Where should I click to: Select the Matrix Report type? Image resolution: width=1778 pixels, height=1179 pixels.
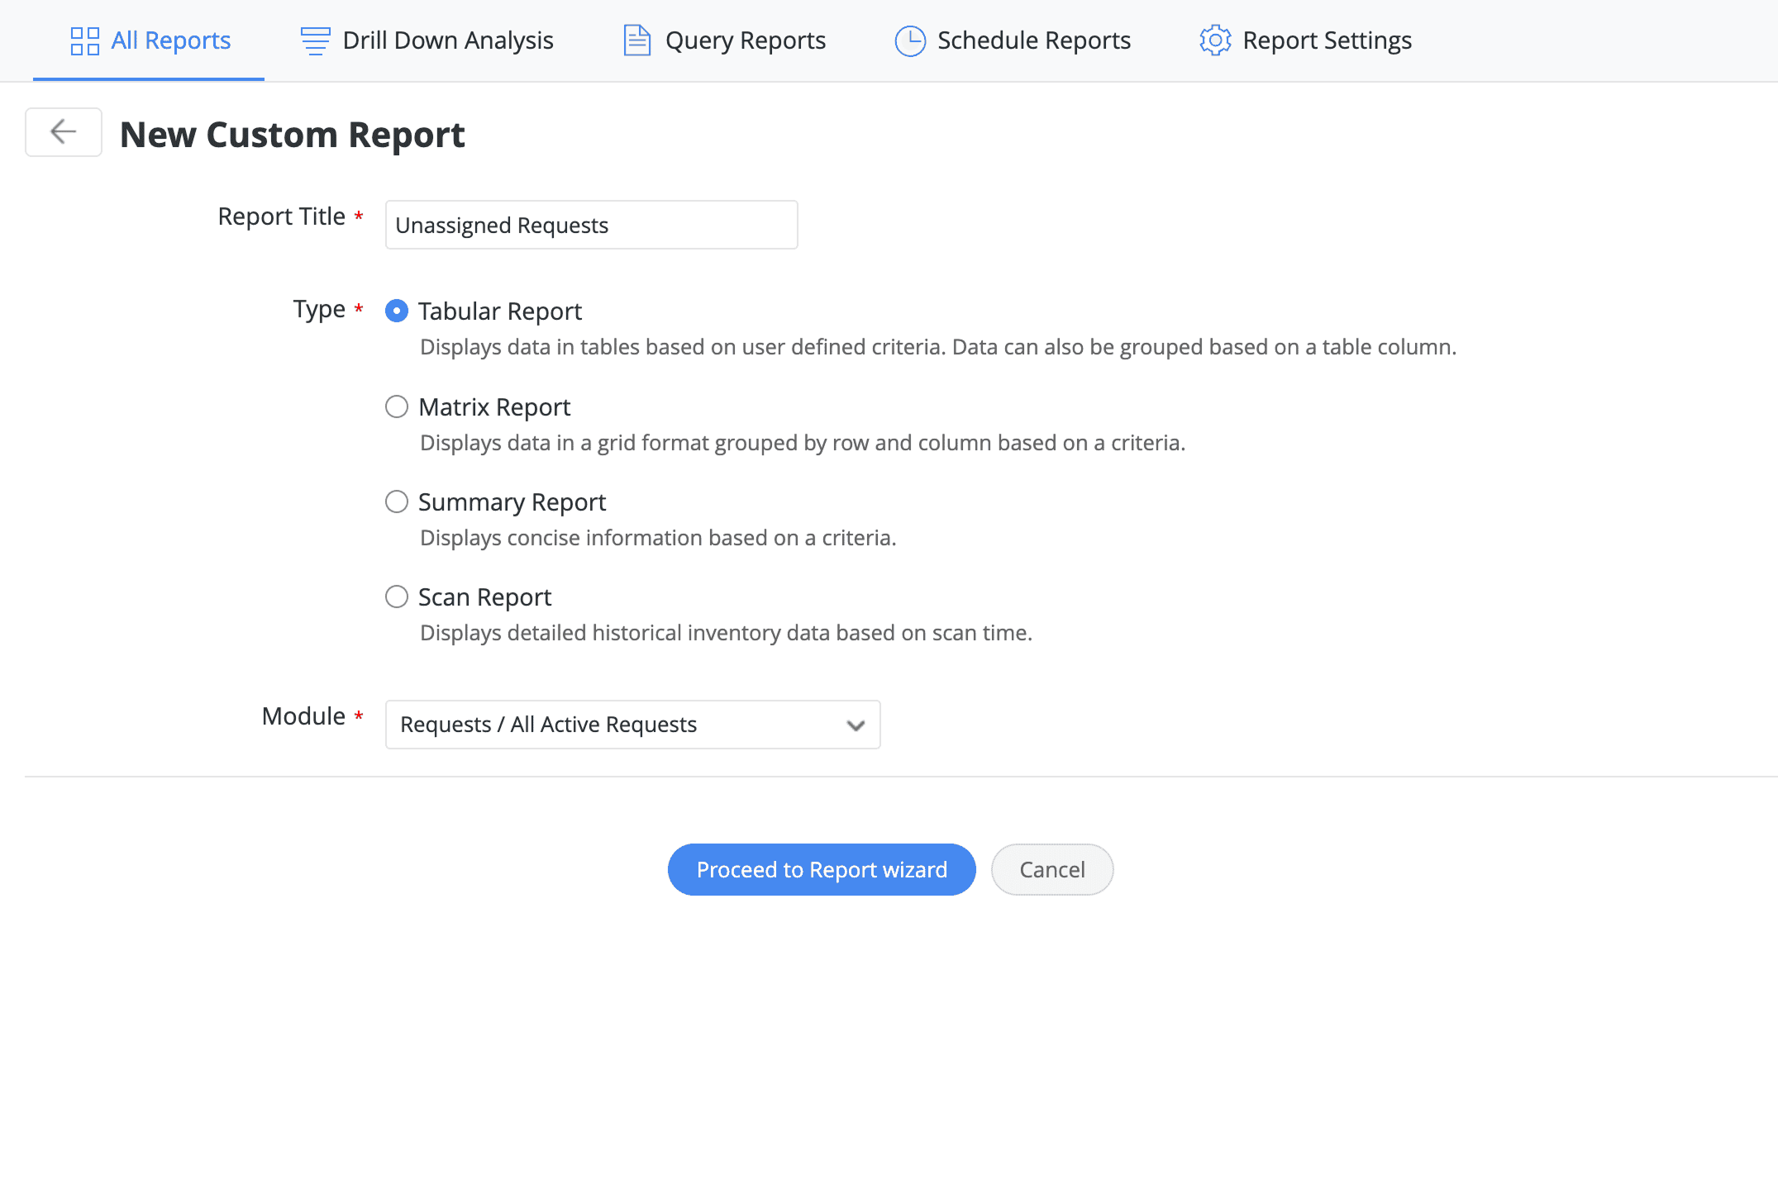[x=397, y=406]
